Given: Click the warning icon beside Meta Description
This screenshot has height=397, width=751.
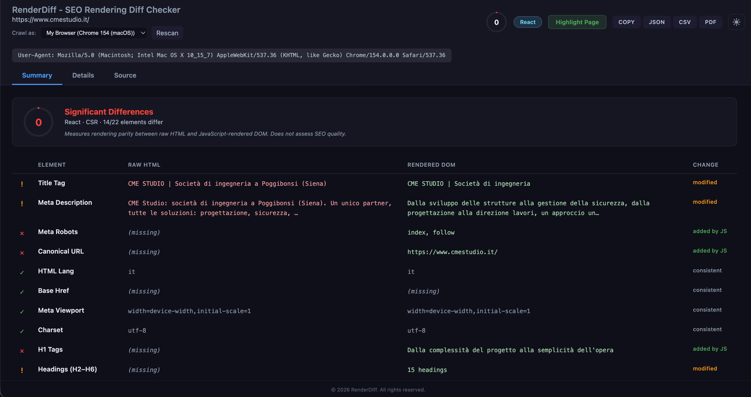Looking at the screenshot, I should (x=22, y=203).
